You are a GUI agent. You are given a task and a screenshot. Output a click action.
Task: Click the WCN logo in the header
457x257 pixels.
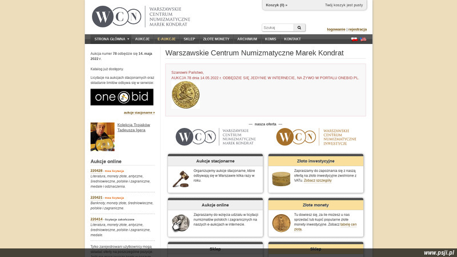tap(141, 17)
